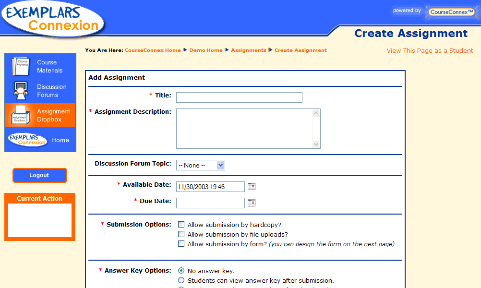
Task: Click the Discussion Forums icon
Action: click(x=21, y=91)
